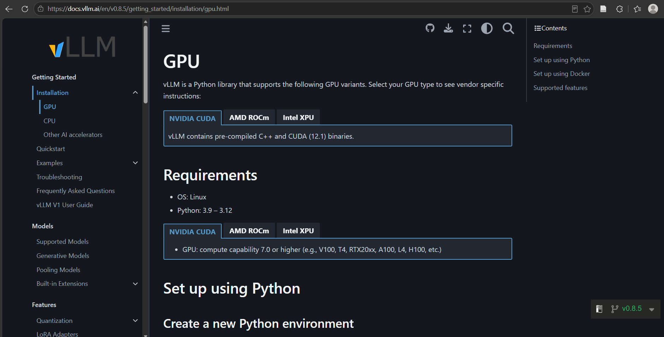This screenshot has height=337, width=664.
Task: Open the browser extensions puzzle icon
Action: pos(620,9)
